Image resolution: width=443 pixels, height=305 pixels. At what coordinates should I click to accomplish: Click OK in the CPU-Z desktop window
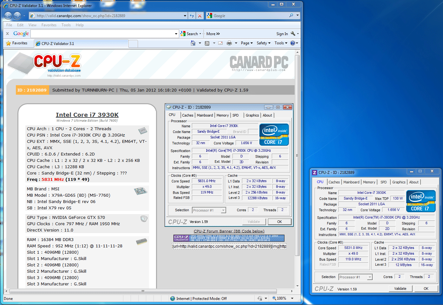coord(426,289)
